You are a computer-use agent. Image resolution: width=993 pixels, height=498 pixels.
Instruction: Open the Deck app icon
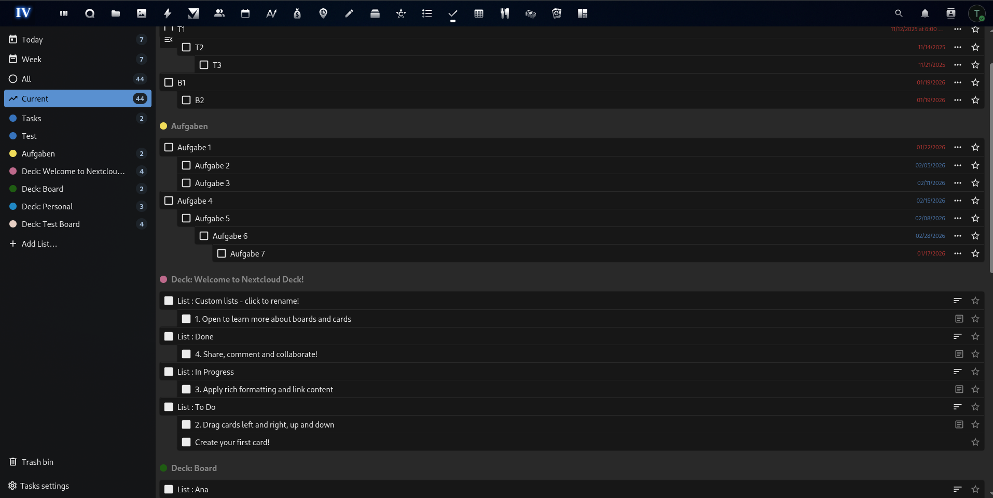pos(375,13)
